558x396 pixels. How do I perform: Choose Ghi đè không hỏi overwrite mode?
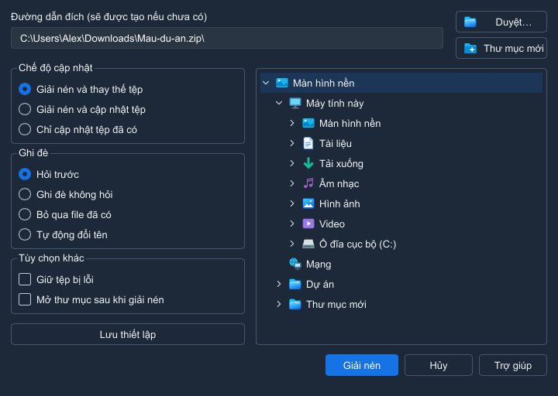[x=25, y=194]
